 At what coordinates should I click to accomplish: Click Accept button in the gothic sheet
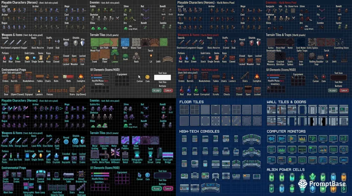tap(333, 91)
